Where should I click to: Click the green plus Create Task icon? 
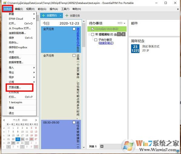point(67,15)
